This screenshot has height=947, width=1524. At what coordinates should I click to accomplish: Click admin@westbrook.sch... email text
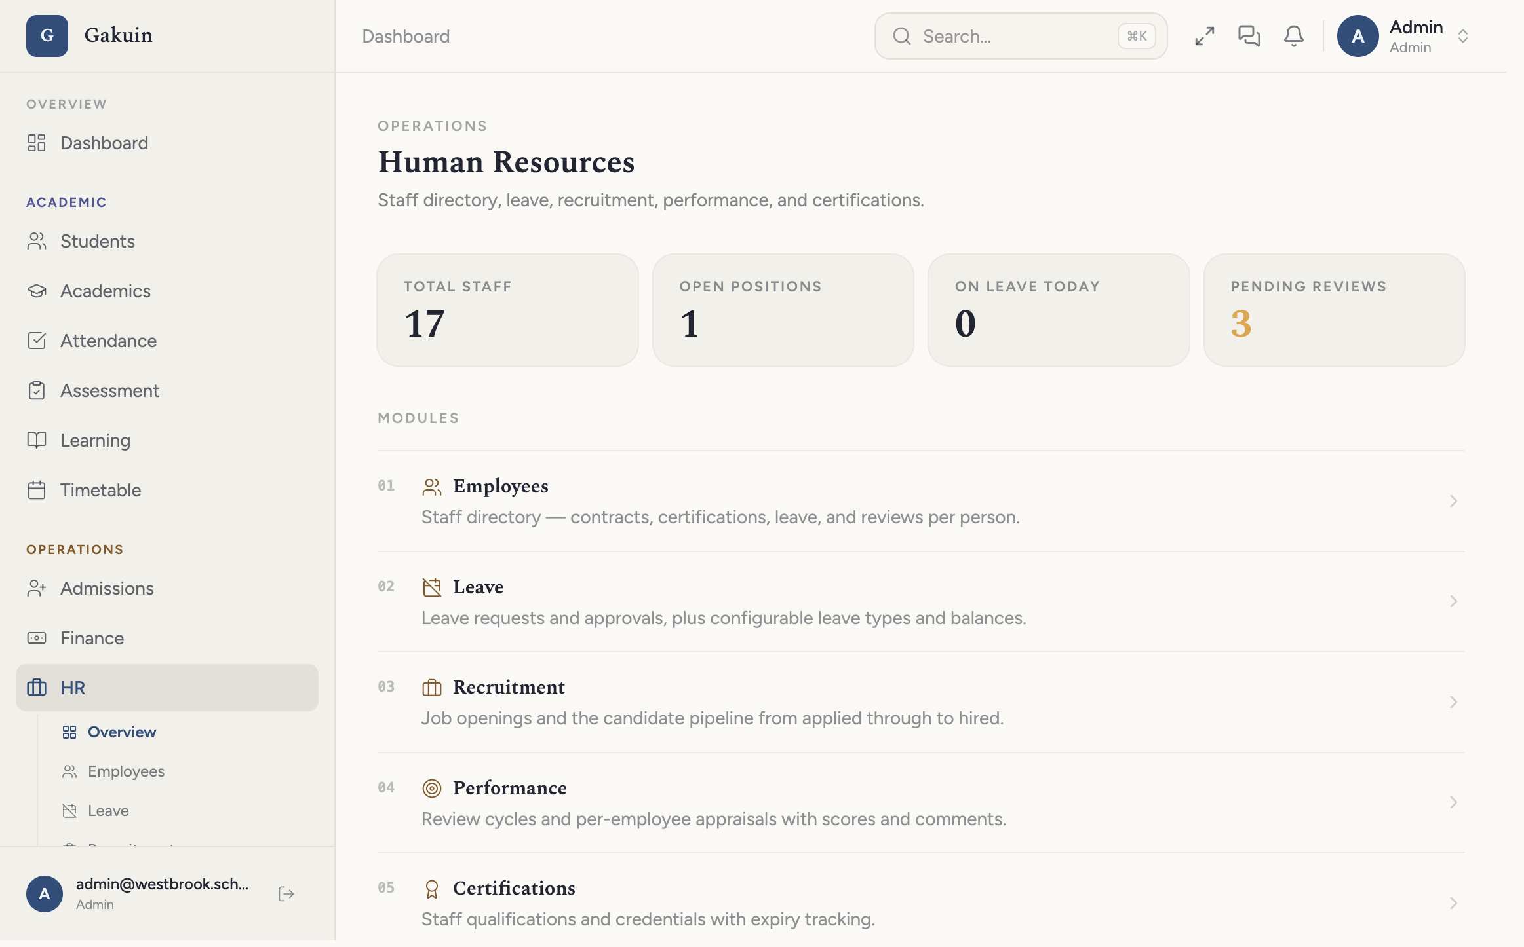point(162,884)
